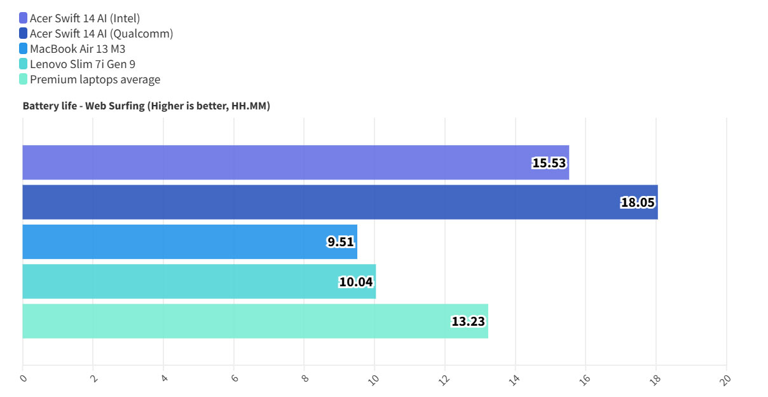Click the Acer Swift 14 AI (Intel) legend swatch
This screenshot has width=768, height=397.
point(24,18)
